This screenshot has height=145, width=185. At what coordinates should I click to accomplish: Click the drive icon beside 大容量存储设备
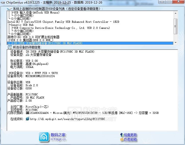click(x=28, y=55)
